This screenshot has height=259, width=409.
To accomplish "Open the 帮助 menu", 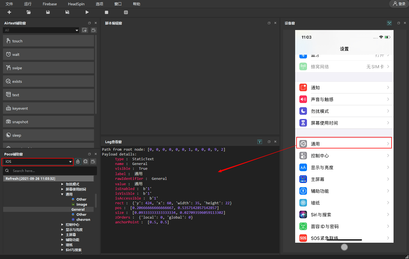I will point(137,4).
